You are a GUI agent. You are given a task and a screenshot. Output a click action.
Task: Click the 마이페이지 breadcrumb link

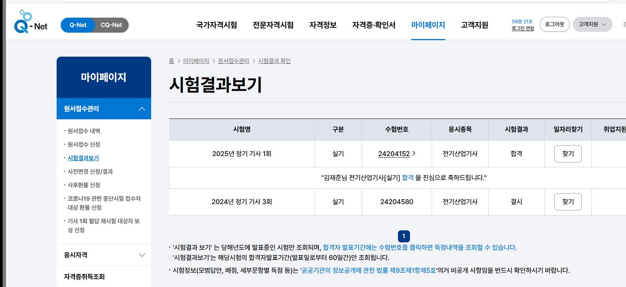[196, 61]
